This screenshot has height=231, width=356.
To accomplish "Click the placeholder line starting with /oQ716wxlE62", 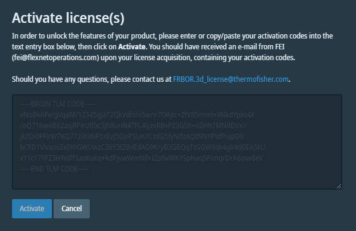I will pyautogui.click(x=133, y=125).
